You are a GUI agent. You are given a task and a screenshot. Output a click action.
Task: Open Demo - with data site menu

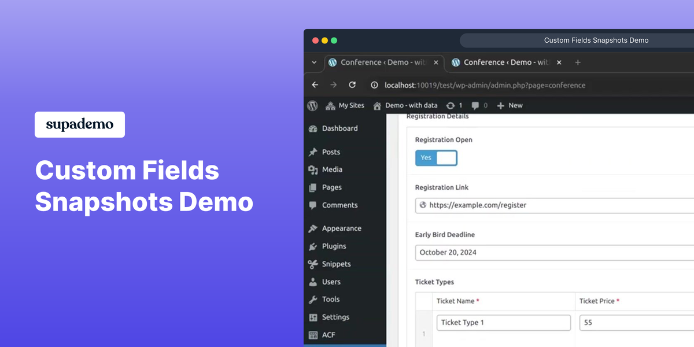[x=405, y=105]
